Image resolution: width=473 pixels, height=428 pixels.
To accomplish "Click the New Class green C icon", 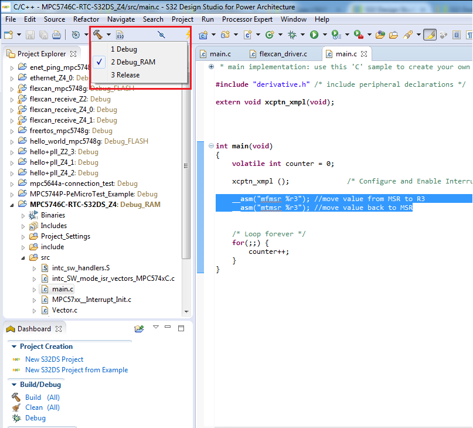I will point(270,35).
